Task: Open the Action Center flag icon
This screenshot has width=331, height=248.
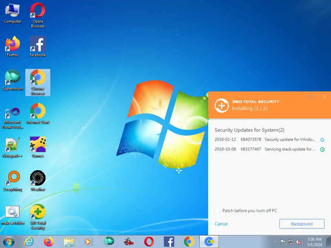Action: 283,242
